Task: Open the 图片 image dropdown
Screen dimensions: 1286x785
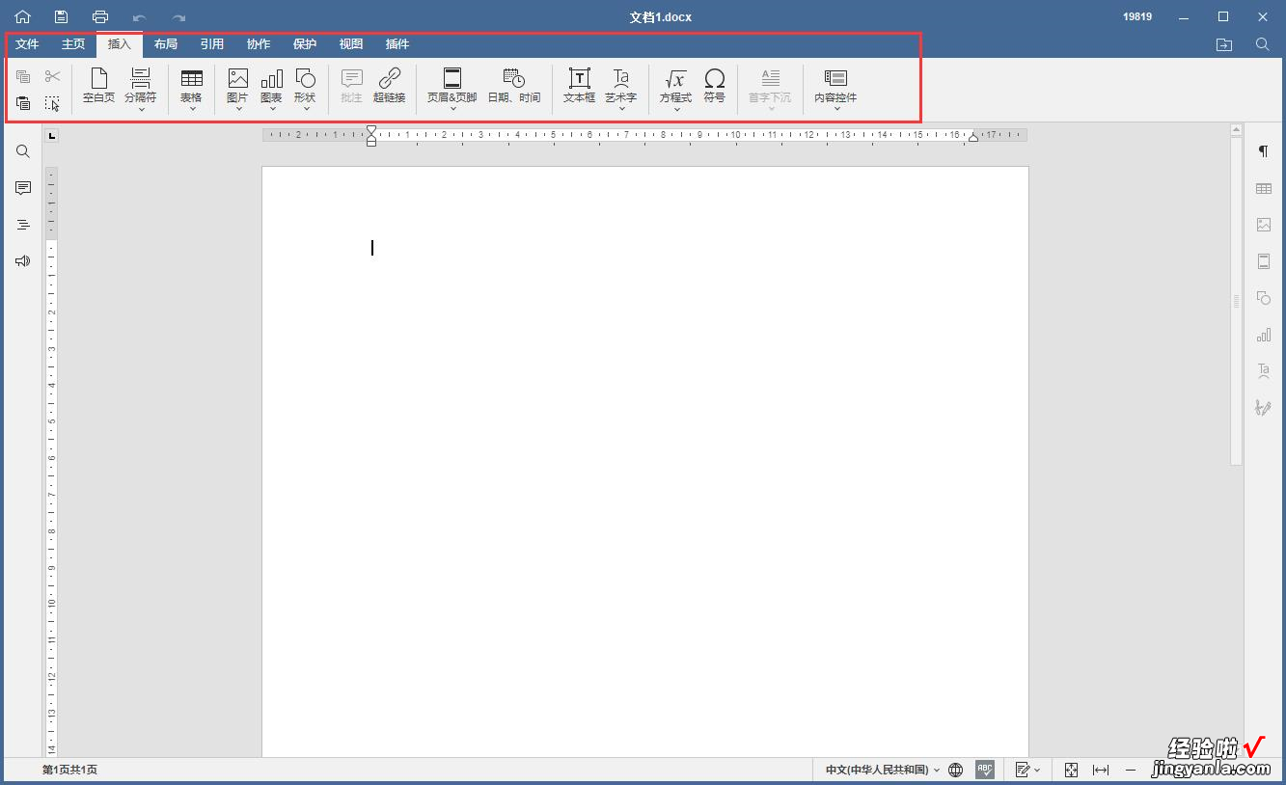Action: click(237, 90)
